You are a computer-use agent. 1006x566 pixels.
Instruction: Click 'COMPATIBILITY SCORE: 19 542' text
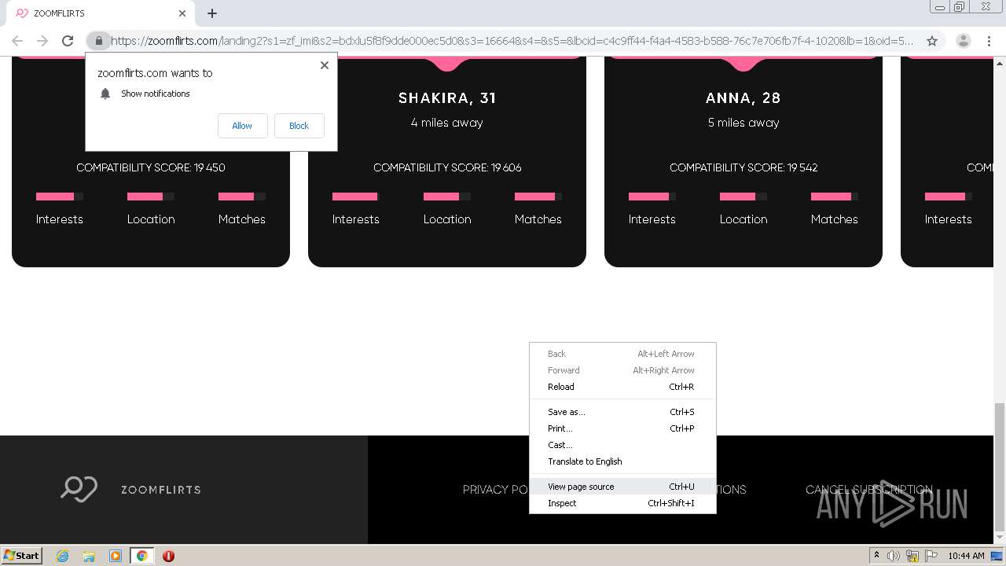pos(743,167)
